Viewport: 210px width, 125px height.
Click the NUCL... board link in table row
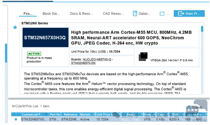pos(126,120)
